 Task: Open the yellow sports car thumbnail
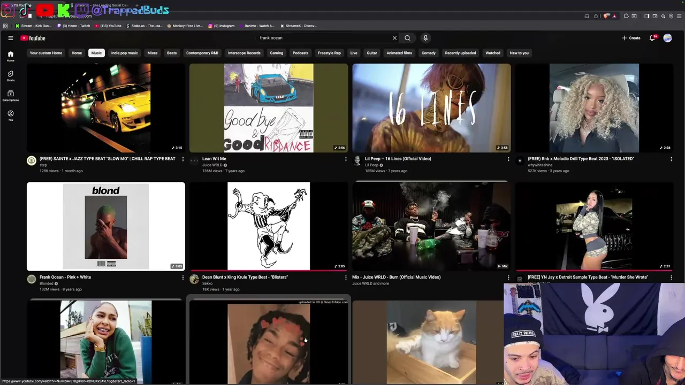[106, 107]
